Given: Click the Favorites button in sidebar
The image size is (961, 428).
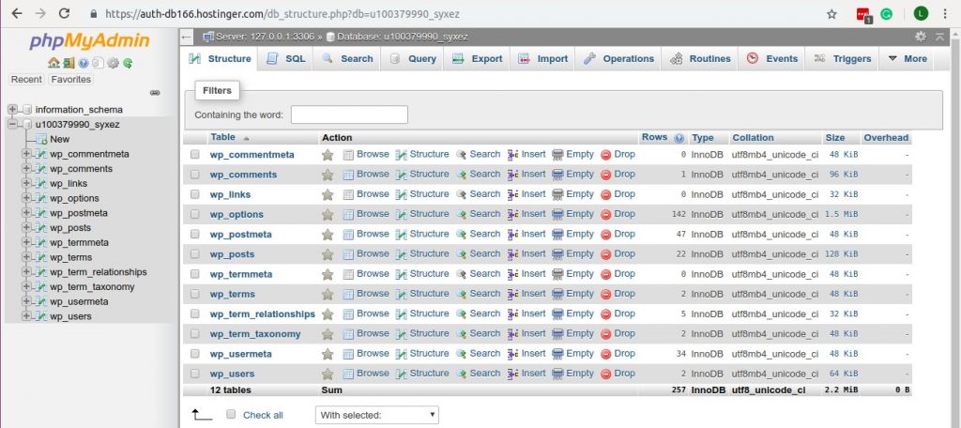Looking at the screenshot, I should pyautogui.click(x=70, y=79).
